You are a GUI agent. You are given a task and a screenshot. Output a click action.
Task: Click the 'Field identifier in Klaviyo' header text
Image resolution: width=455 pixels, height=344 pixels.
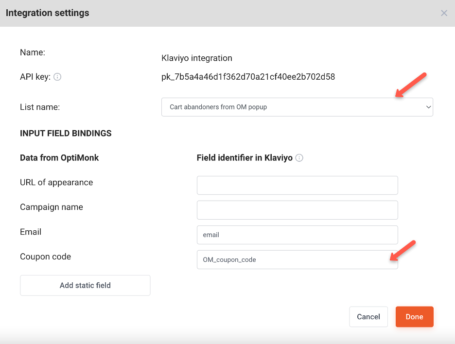[x=244, y=157]
